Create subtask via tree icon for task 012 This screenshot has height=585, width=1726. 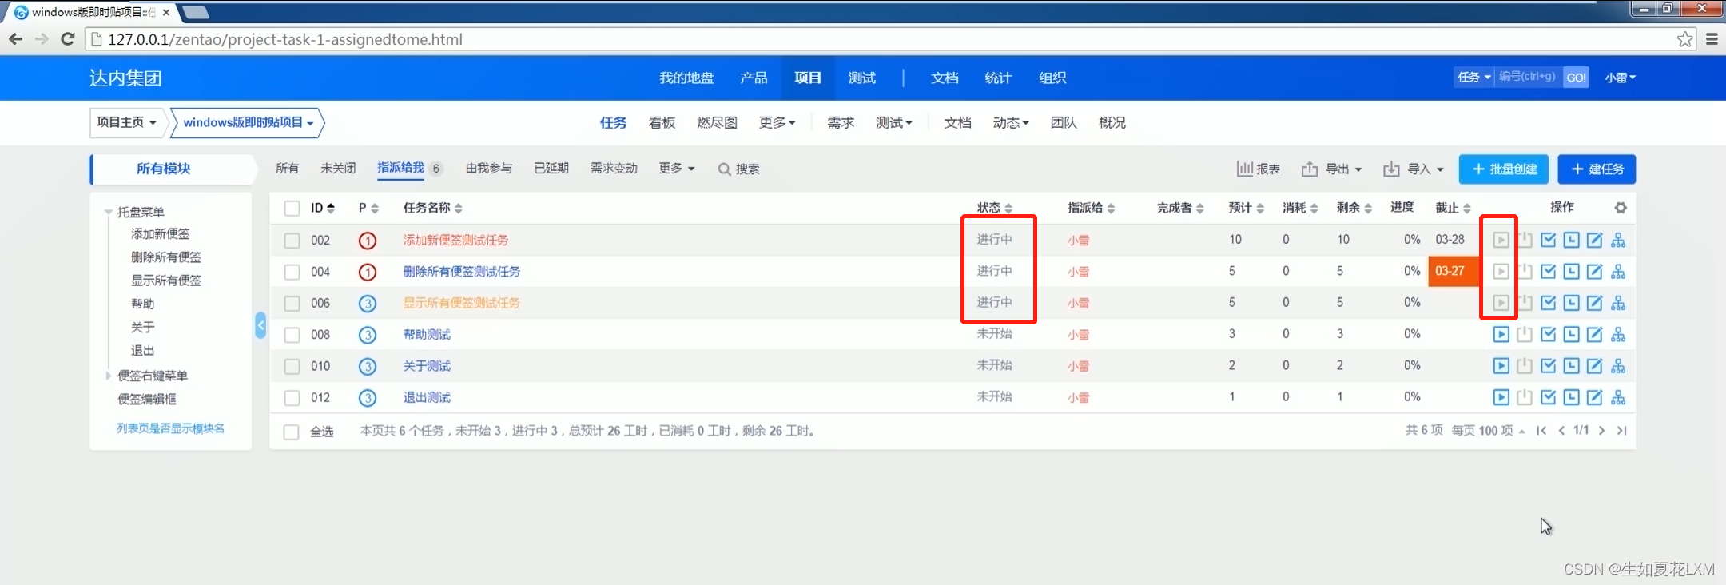(x=1618, y=397)
